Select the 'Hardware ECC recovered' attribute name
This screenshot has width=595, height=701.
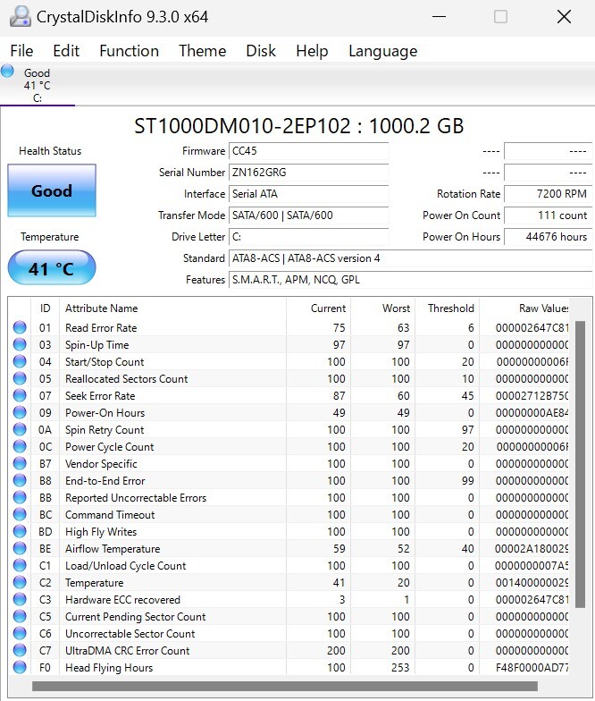tap(123, 599)
